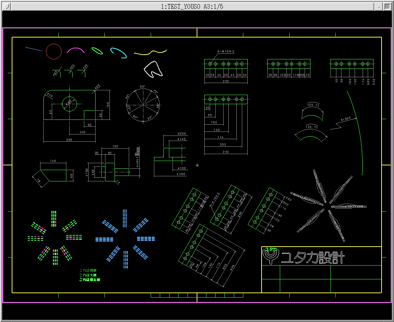Select the yellow wavy spline curve

[x=150, y=52]
